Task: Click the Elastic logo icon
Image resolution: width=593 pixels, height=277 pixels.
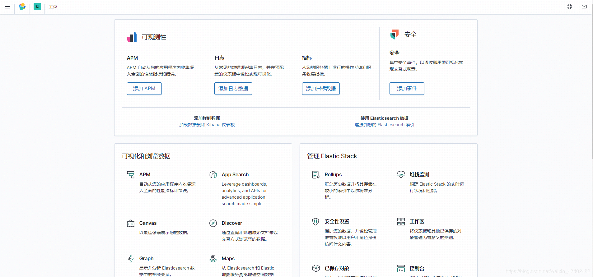Action: [22, 7]
